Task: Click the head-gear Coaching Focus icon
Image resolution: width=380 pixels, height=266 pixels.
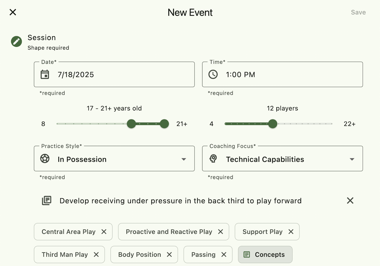Action: (213, 159)
